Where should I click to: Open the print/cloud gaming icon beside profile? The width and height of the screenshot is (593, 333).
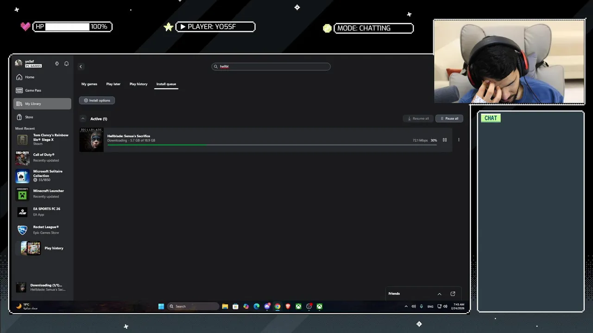[57, 63]
